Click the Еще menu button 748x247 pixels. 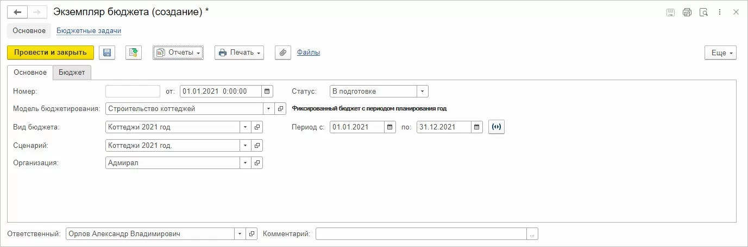click(x=720, y=53)
